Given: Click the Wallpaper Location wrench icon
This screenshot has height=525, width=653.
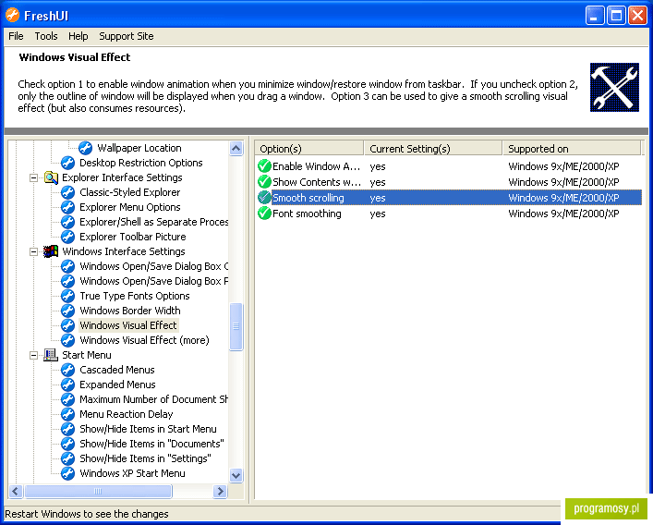Looking at the screenshot, I should 85,148.
